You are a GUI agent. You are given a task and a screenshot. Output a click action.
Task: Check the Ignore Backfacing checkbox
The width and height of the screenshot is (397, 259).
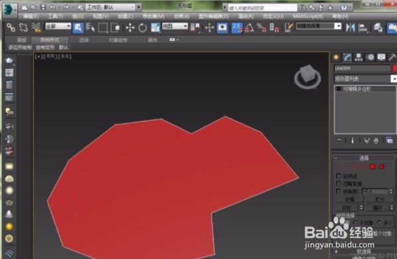click(338, 184)
